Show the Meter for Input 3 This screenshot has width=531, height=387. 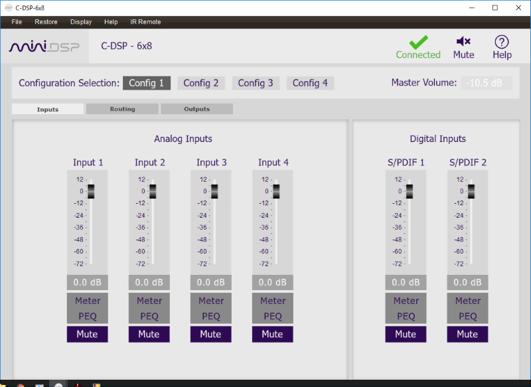coord(210,301)
